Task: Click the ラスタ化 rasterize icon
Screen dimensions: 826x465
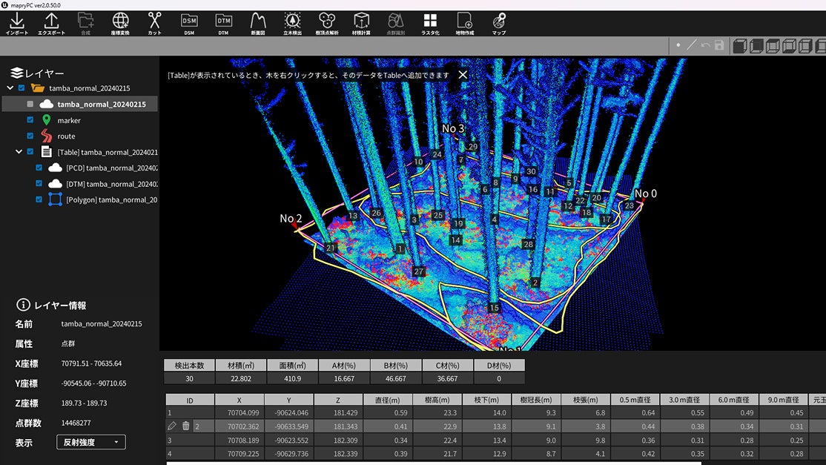Action: (x=430, y=22)
